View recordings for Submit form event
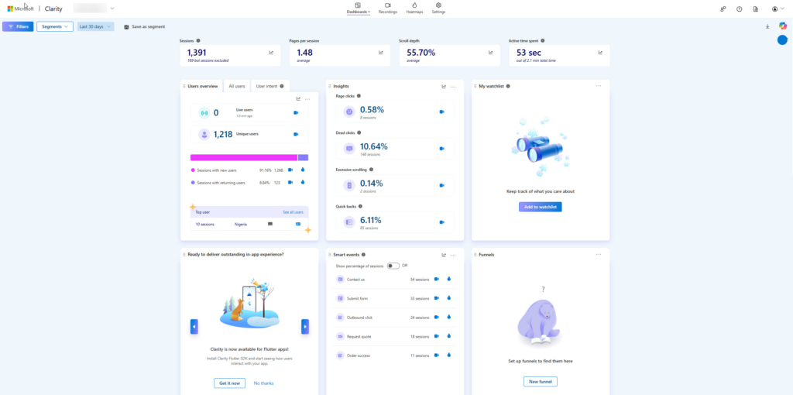This screenshot has height=395, width=793. pyautogui.click(x=437, y=298)
